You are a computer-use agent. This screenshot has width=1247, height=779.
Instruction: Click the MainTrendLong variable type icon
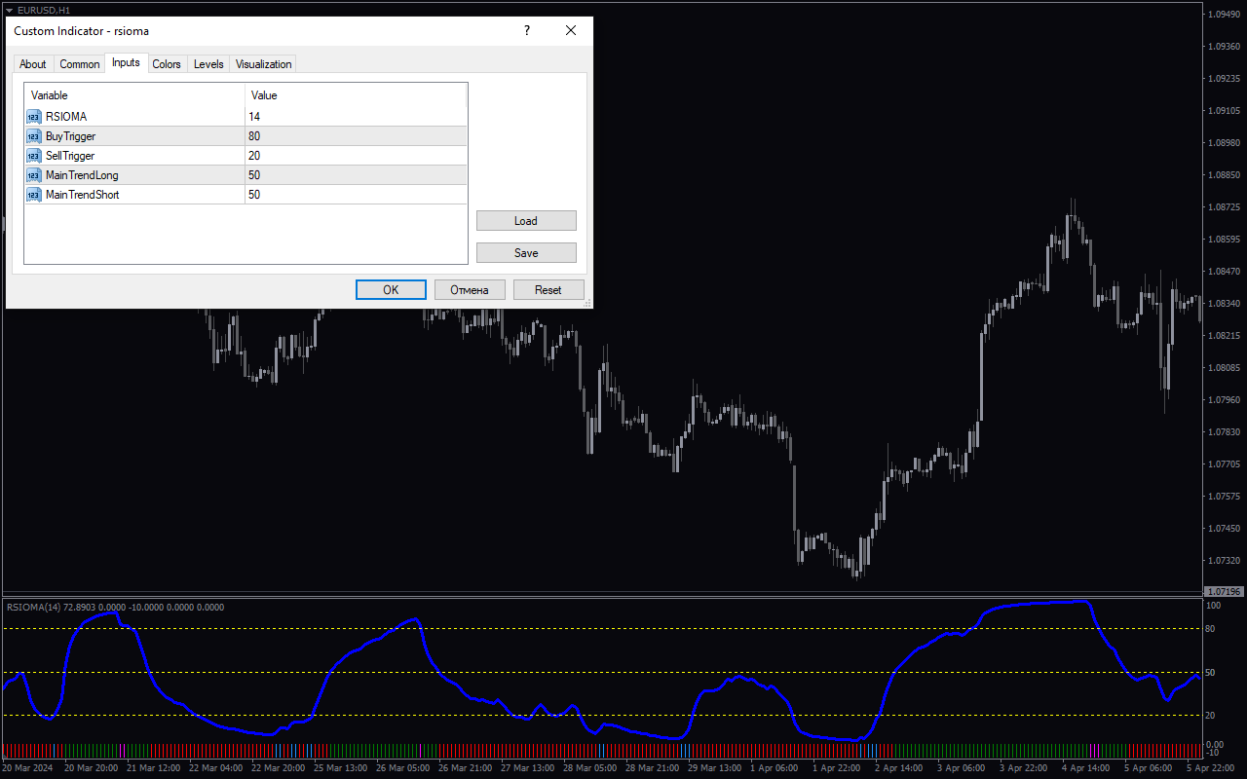point(34,175)
